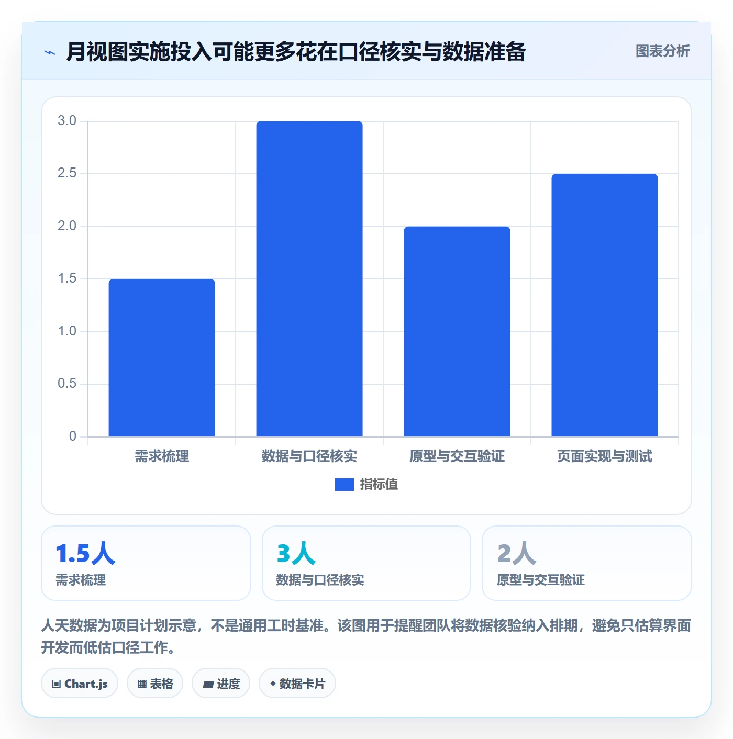The height and width of the screenshot is (739, 733).
Task: Select the 页面实现与测试 bar
Action: click(605, 305)
